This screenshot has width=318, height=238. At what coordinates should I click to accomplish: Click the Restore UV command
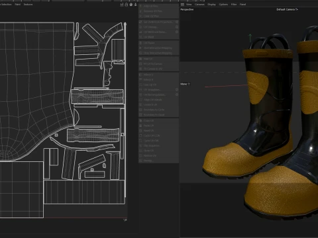(x=158, y=156)
